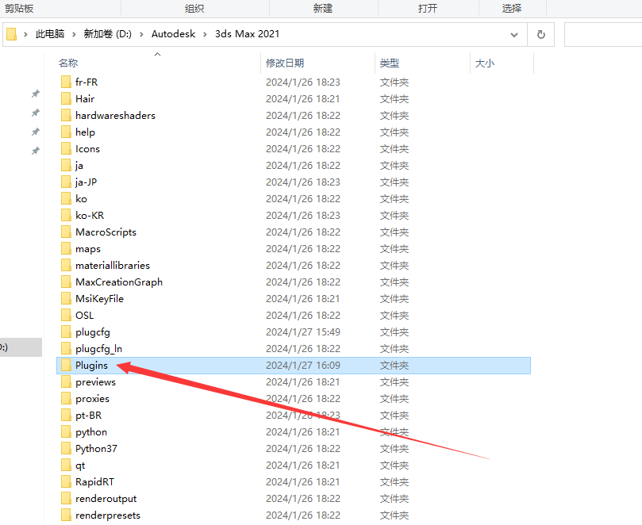Screen dimensions: 642x525
Task: Click the folder icon at the address bar start
Action: tap(10, 34)
